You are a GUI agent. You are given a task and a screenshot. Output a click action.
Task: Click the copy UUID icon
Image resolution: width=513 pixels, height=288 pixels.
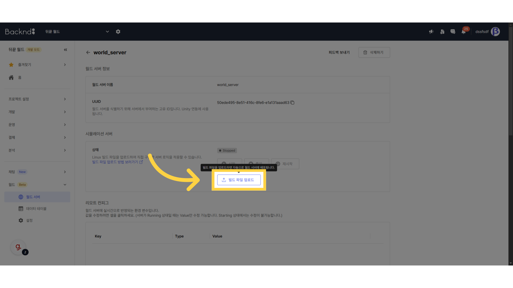coord(292,103)
